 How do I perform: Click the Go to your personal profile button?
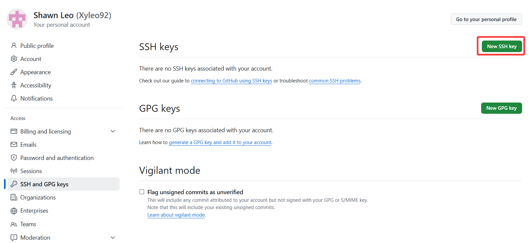(x=486, y=19)
